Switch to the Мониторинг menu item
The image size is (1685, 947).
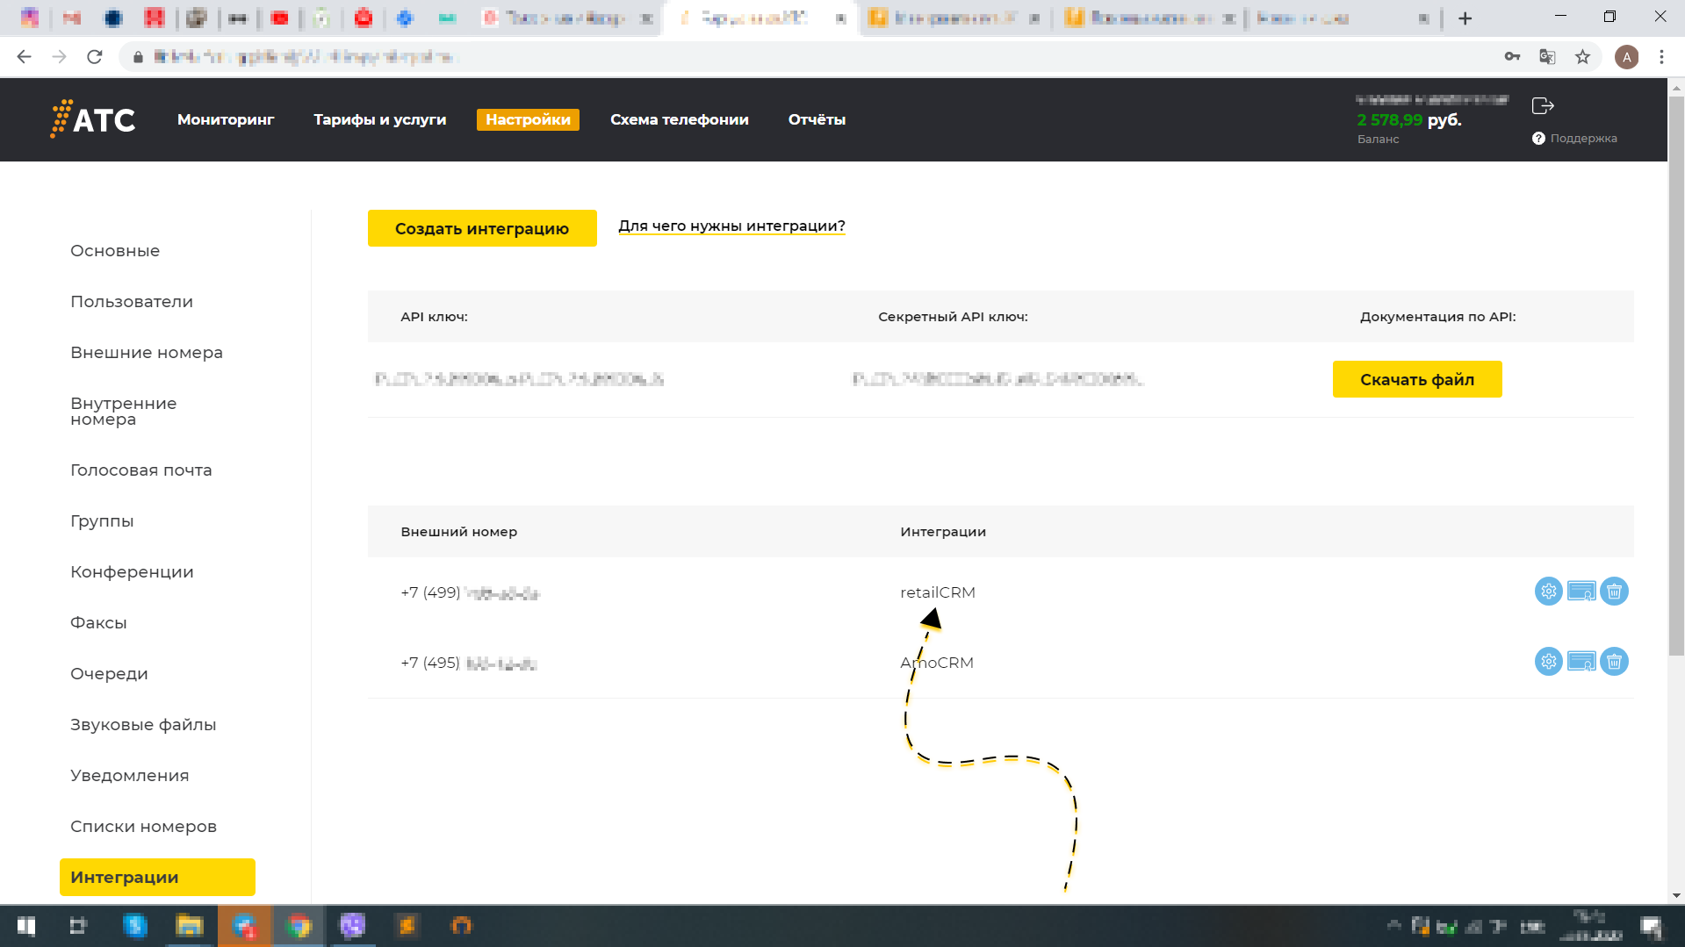click(x=225, y=119)
